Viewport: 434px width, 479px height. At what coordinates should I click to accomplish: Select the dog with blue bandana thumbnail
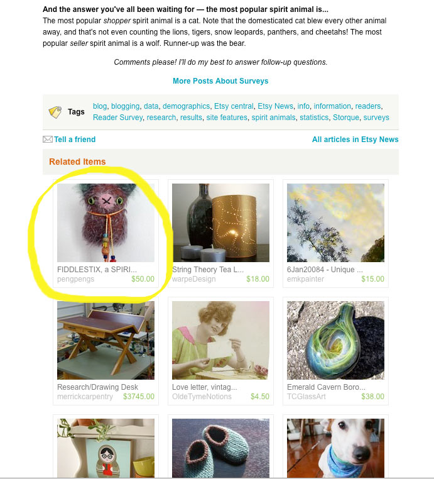point(335,448)
